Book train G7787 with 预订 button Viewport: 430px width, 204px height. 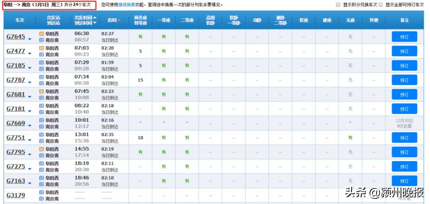click(x=405, y=80)
